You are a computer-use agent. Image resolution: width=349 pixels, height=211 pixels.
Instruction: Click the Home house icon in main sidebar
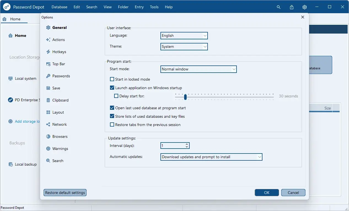pyautogui.click(x=10, y=35)
